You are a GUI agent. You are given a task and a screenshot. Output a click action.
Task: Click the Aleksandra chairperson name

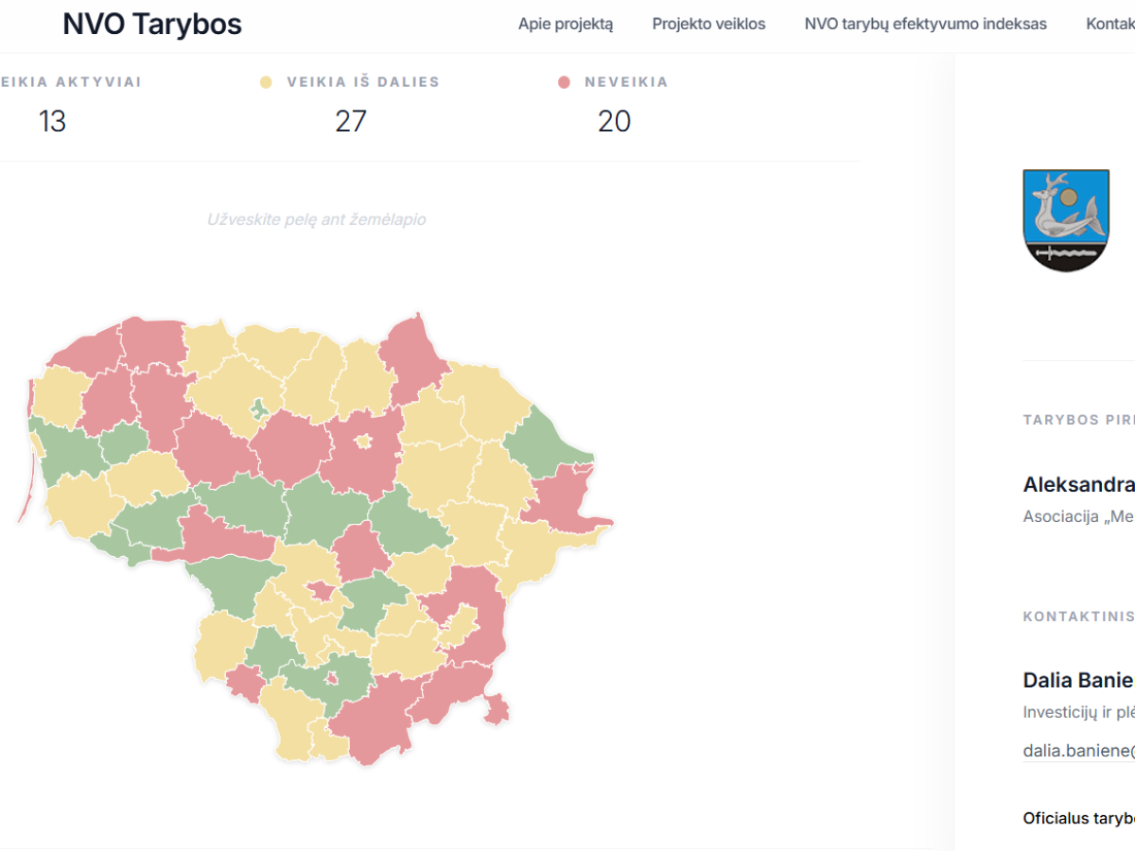(x=1079, y=485)
